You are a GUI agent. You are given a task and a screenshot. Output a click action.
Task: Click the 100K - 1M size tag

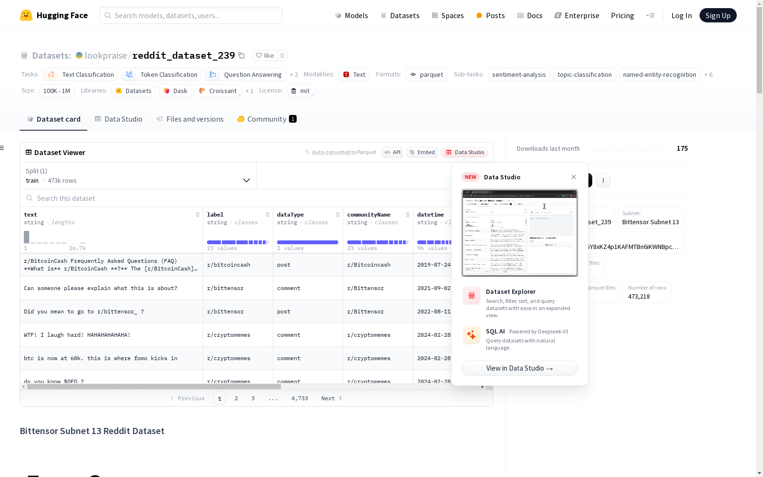tap(57, 91)
